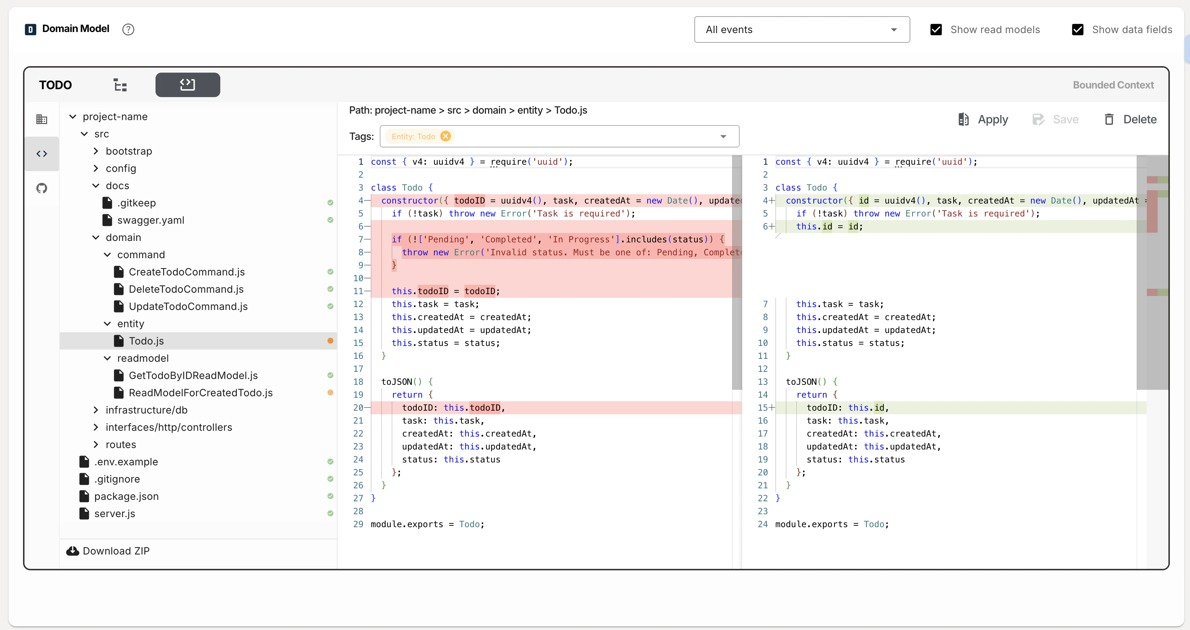Disable the Show data fields checkbox
Screen dimensions: 1190x630
tap(1078, 29)
